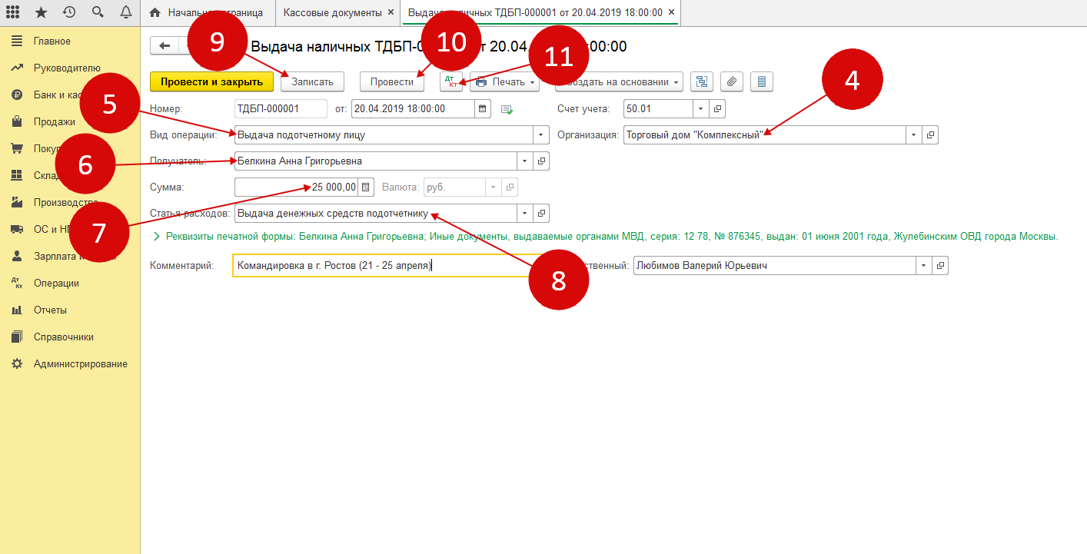Open Favorites star icon
The height and width of the screenshot is (554, 1087).
42,12
